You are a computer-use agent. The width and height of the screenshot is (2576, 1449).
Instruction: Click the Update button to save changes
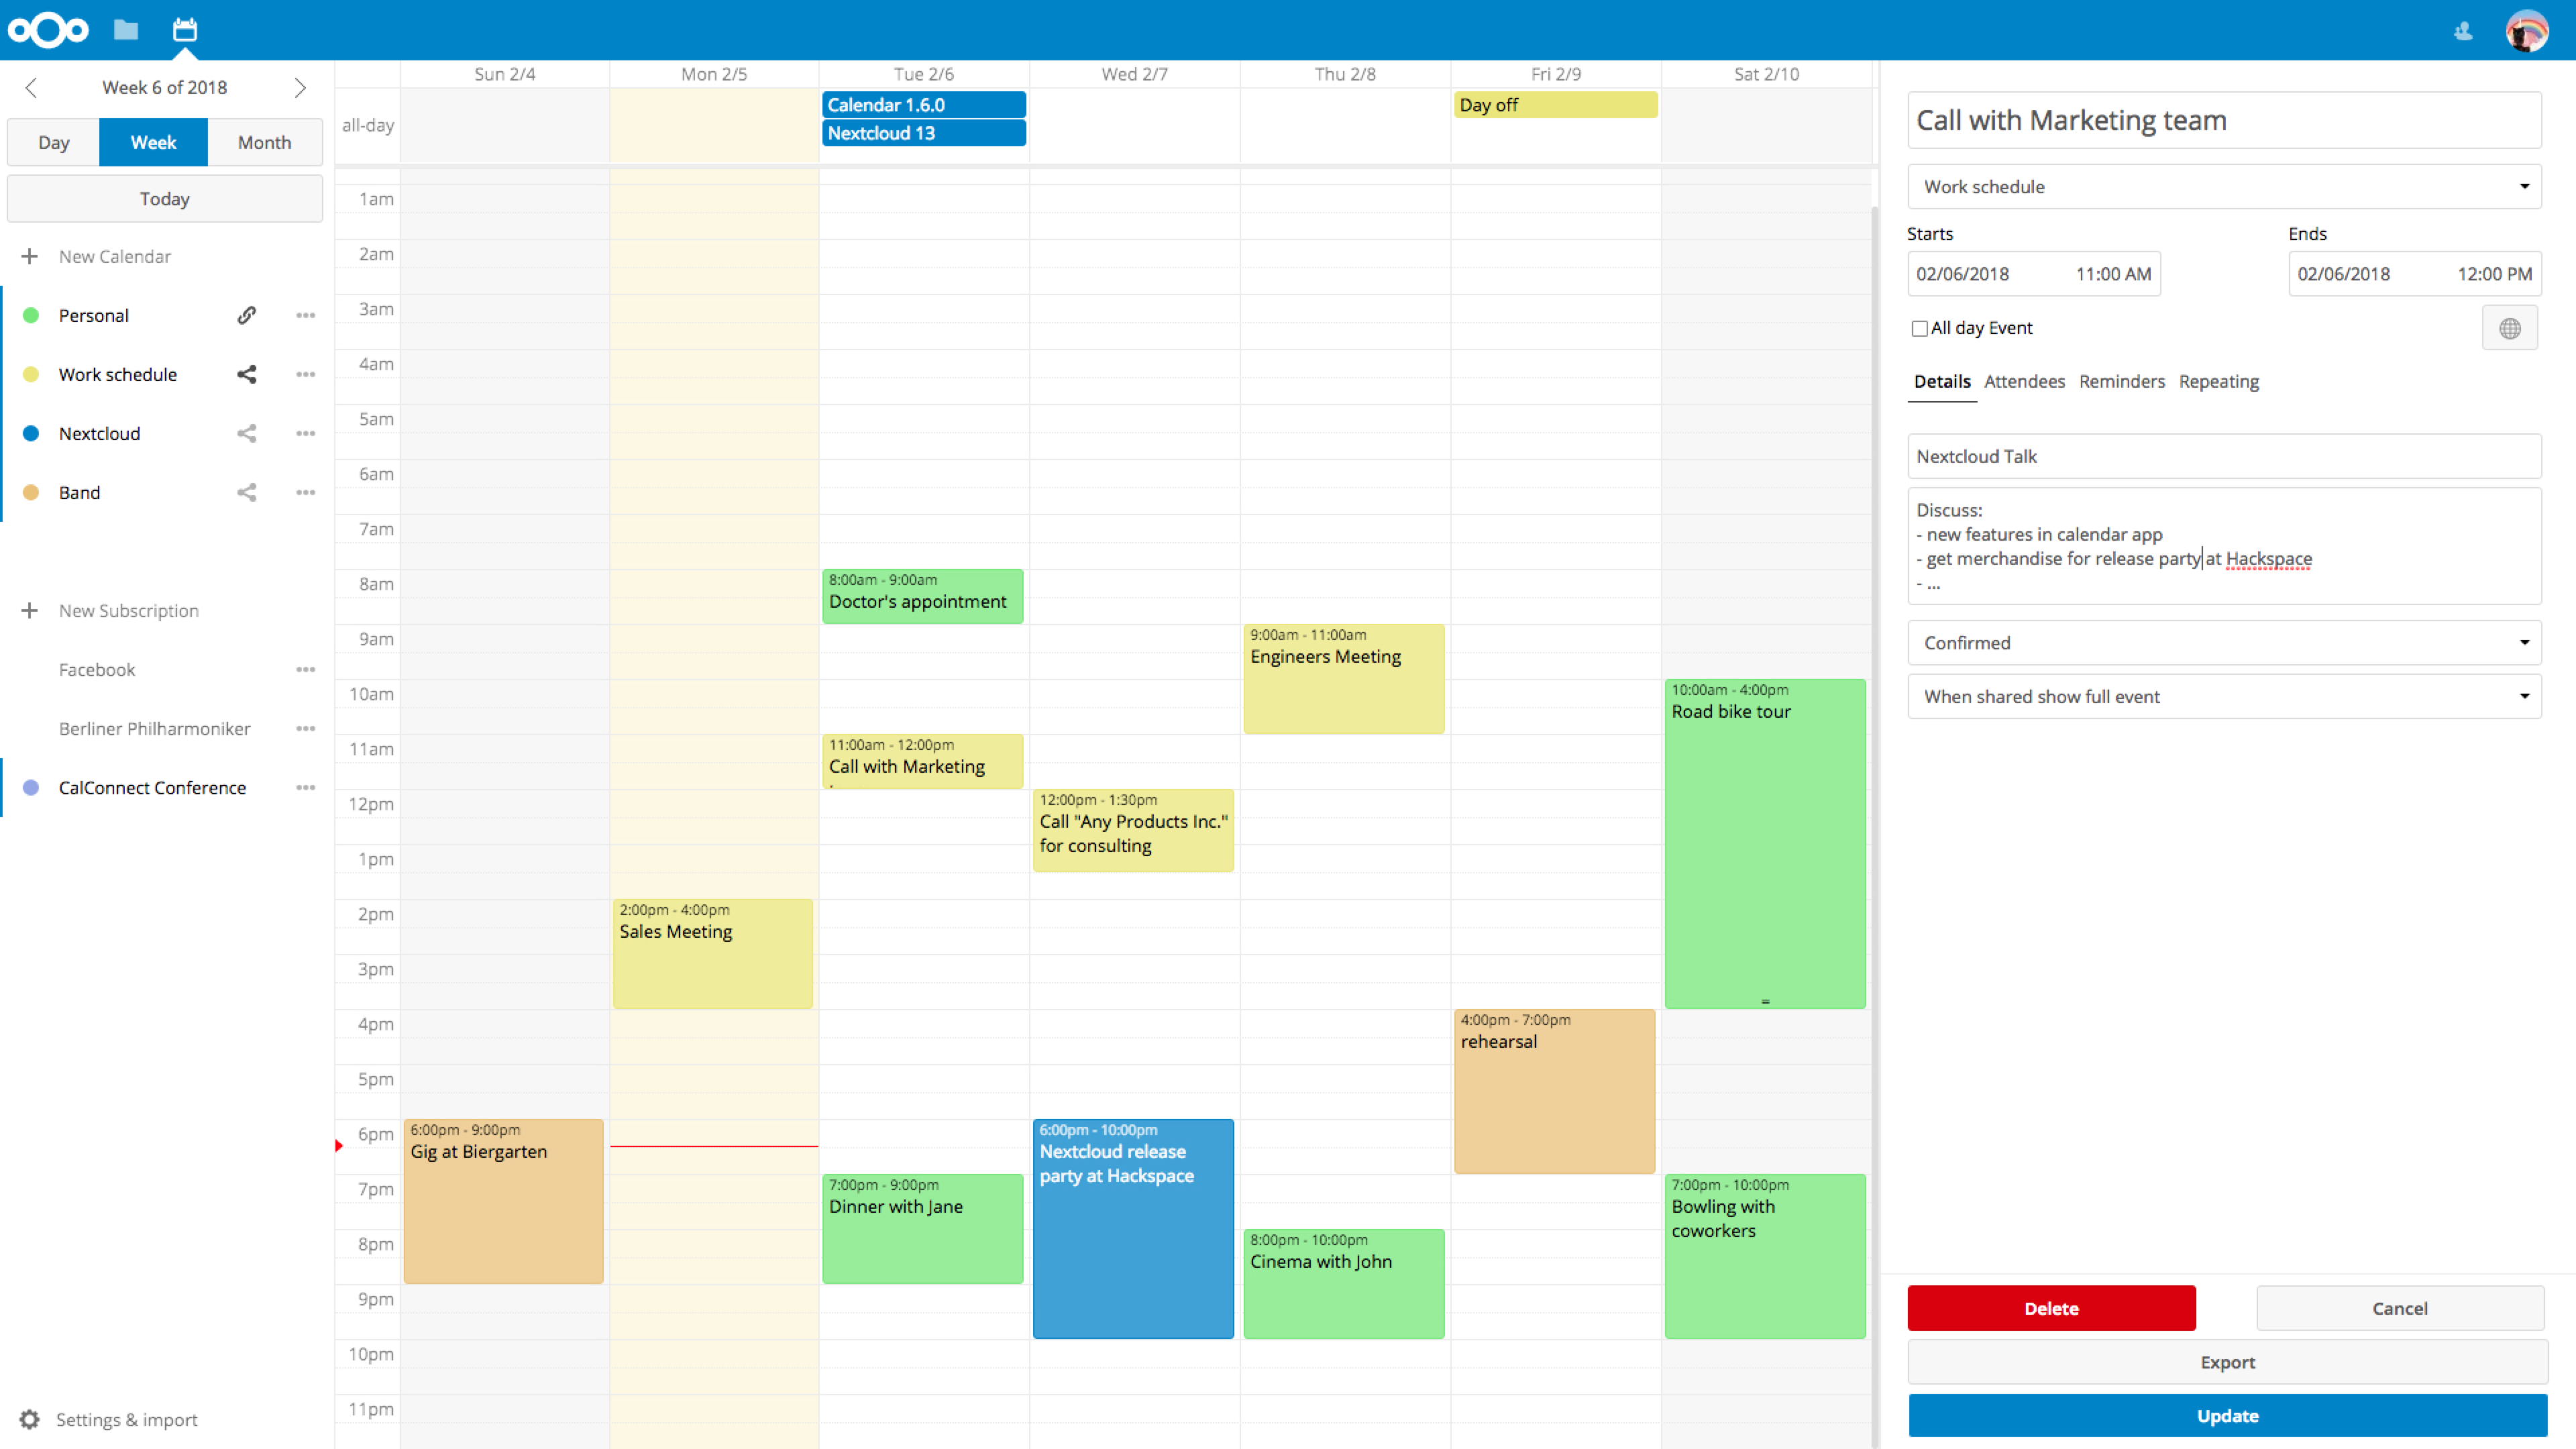[2226, 1413]
